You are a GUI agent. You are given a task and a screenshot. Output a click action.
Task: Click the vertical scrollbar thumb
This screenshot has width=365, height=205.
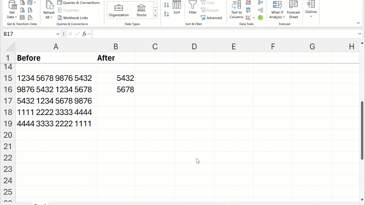tap(362, 130)
